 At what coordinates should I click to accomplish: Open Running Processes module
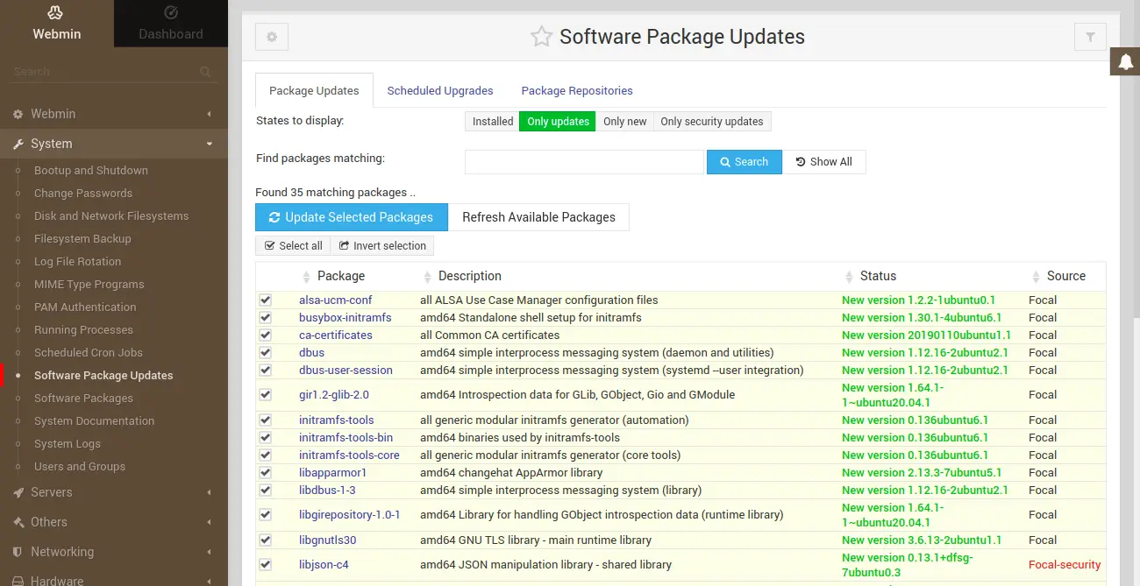[83, 330]
